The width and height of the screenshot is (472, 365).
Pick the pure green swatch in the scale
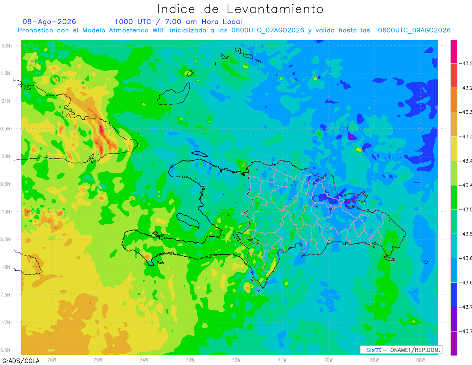454,197
